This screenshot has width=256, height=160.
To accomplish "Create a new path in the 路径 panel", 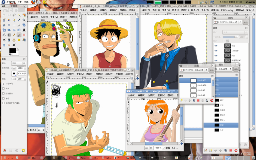I will click(181, 100).
